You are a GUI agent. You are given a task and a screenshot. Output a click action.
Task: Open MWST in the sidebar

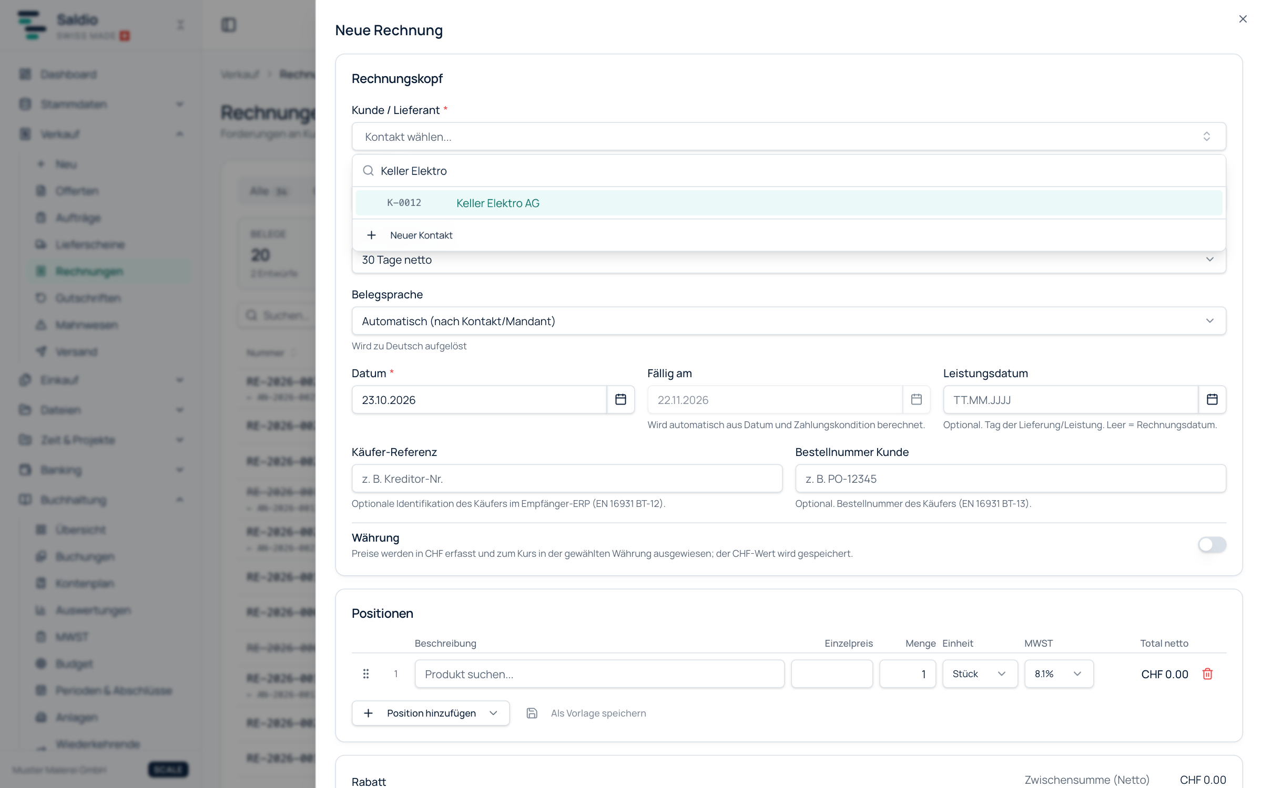[72, 637]
